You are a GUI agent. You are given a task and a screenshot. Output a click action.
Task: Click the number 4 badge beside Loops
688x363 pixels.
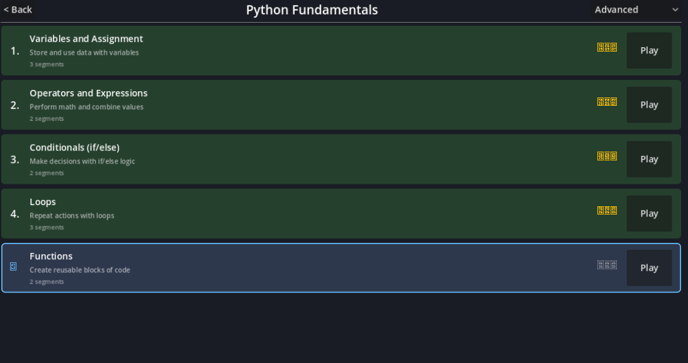15,214
